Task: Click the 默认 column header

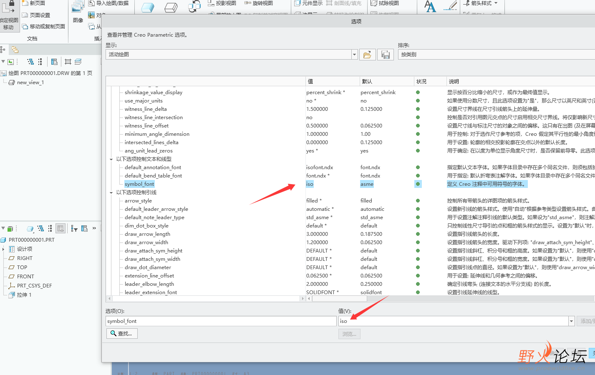Action: click(386, 81)
